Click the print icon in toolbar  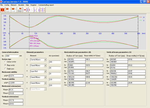20,10
